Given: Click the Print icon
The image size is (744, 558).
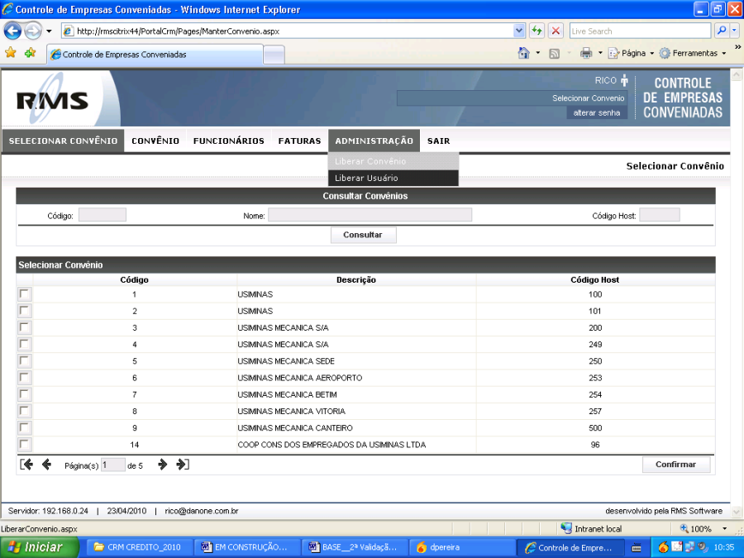Looking at the screenshot, I should [x=586, y=53].
